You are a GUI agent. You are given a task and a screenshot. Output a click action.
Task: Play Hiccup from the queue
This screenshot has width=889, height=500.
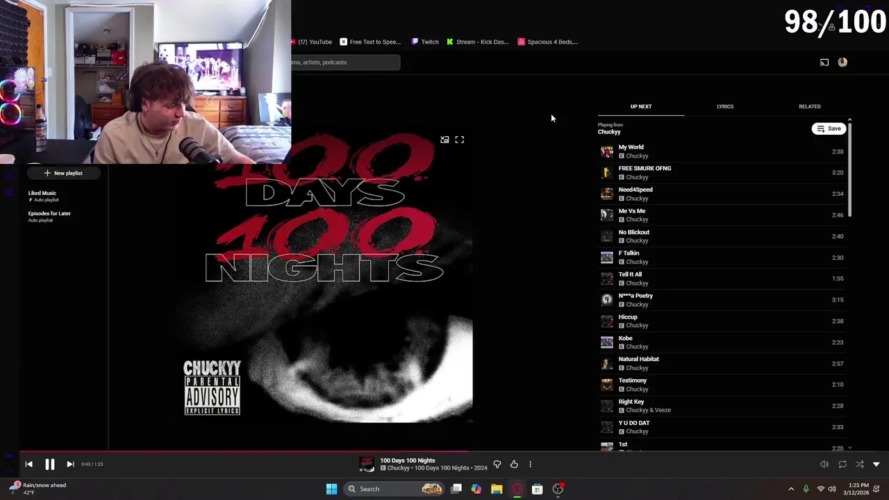(722, 321)
